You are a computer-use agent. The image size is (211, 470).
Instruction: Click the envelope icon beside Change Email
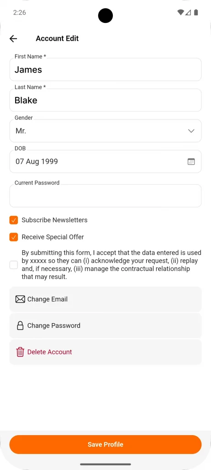point(20,299)
